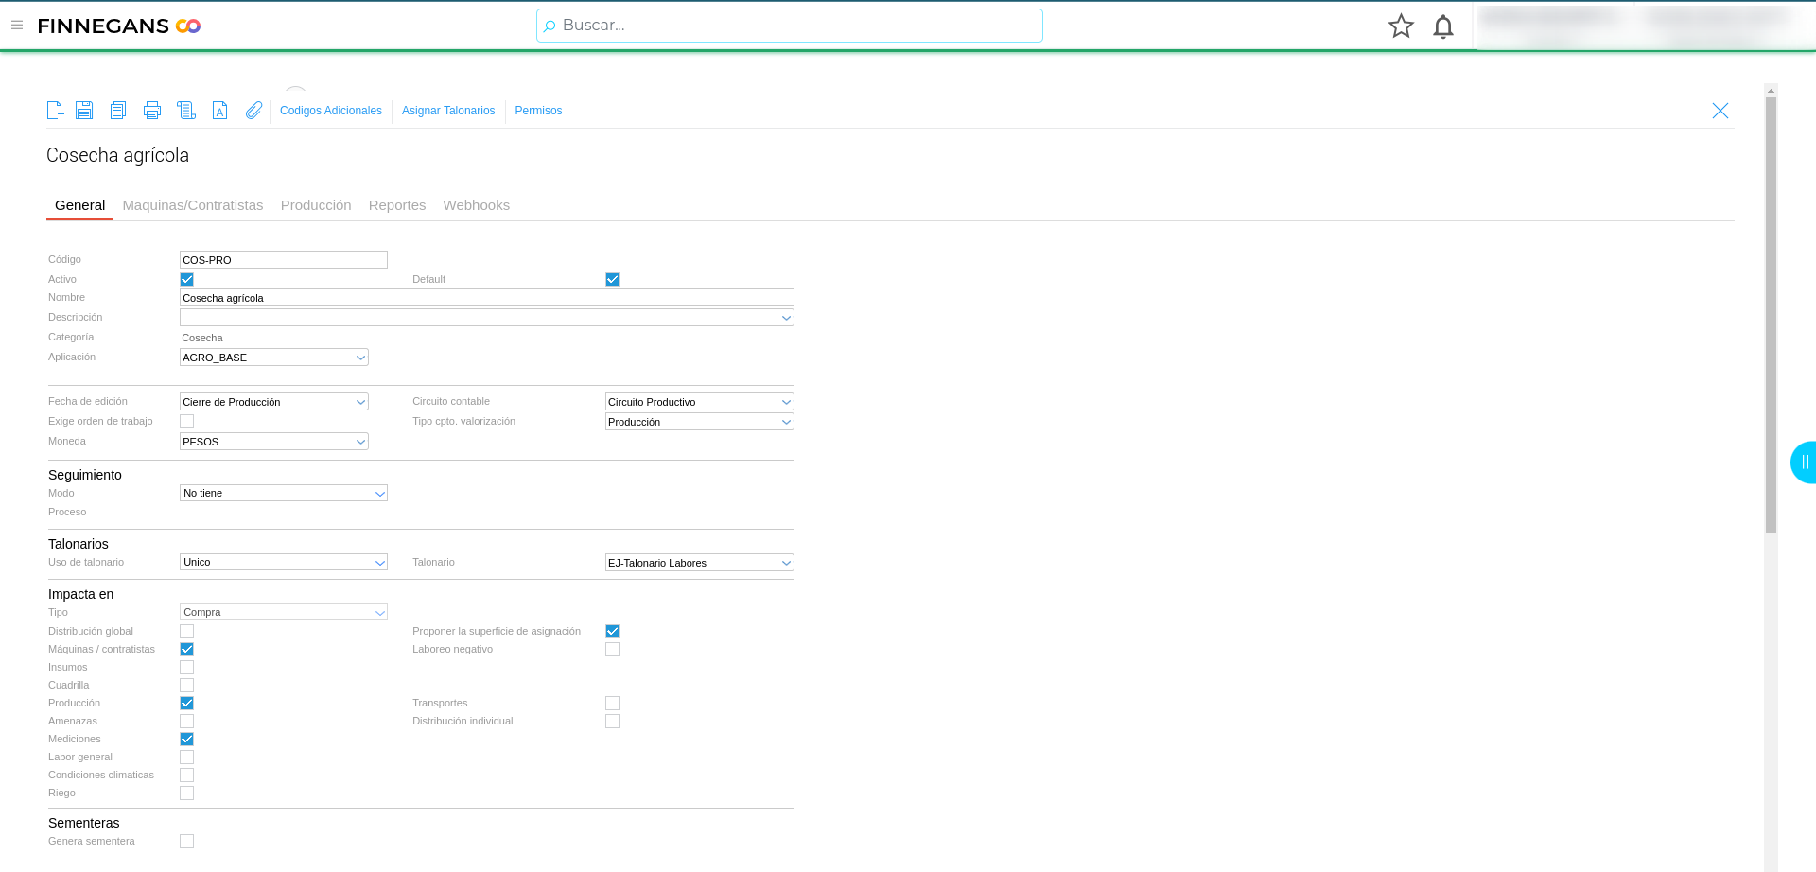Screen dimensions: 1816x872
Task: Click the new document icon
Action: [55, 111]
